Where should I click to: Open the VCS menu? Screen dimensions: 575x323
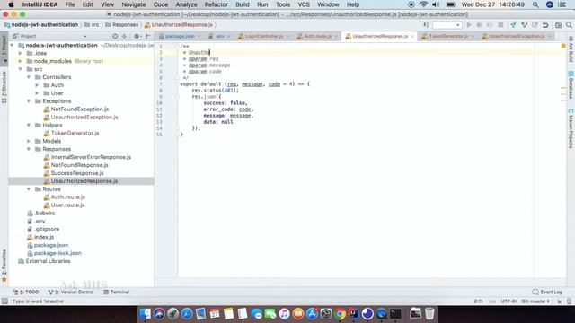tap(304, 4)
